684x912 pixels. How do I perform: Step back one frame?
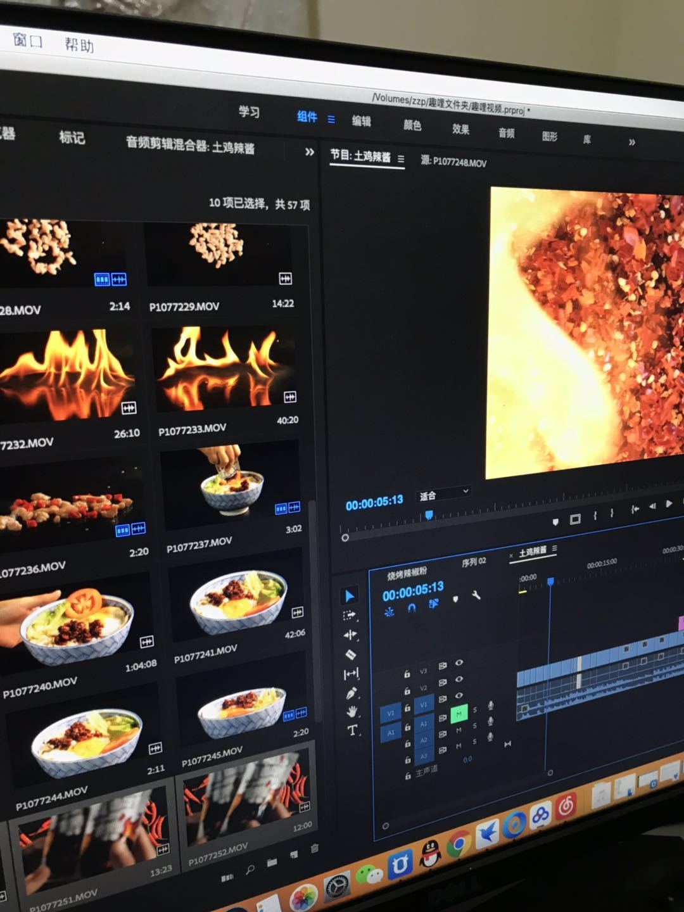[652, 506]
